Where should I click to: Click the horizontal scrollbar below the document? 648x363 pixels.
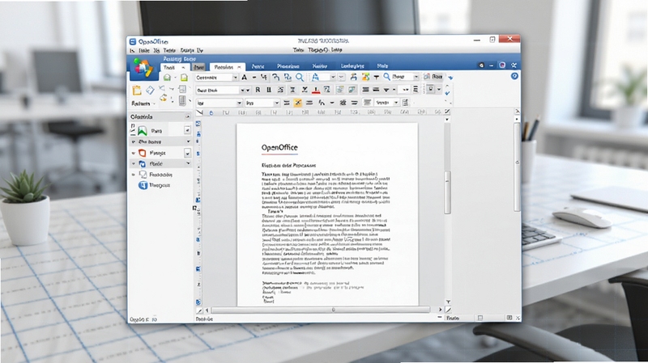(x=321, y=310)
